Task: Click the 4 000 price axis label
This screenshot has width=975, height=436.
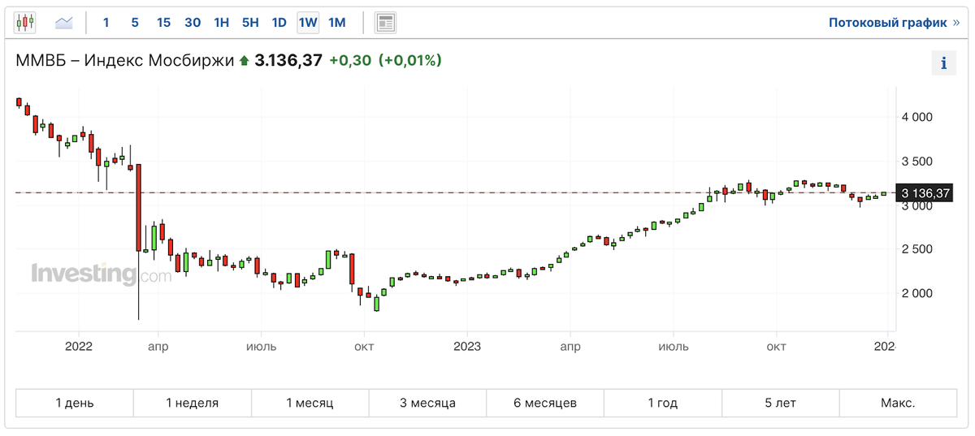Action: 917,118
